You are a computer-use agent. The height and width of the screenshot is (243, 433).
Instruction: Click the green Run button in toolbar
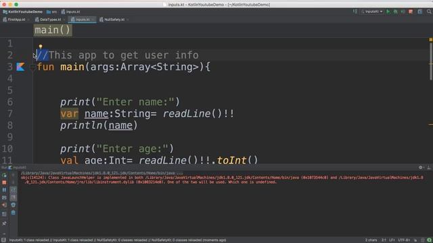(x=388, y=11)
